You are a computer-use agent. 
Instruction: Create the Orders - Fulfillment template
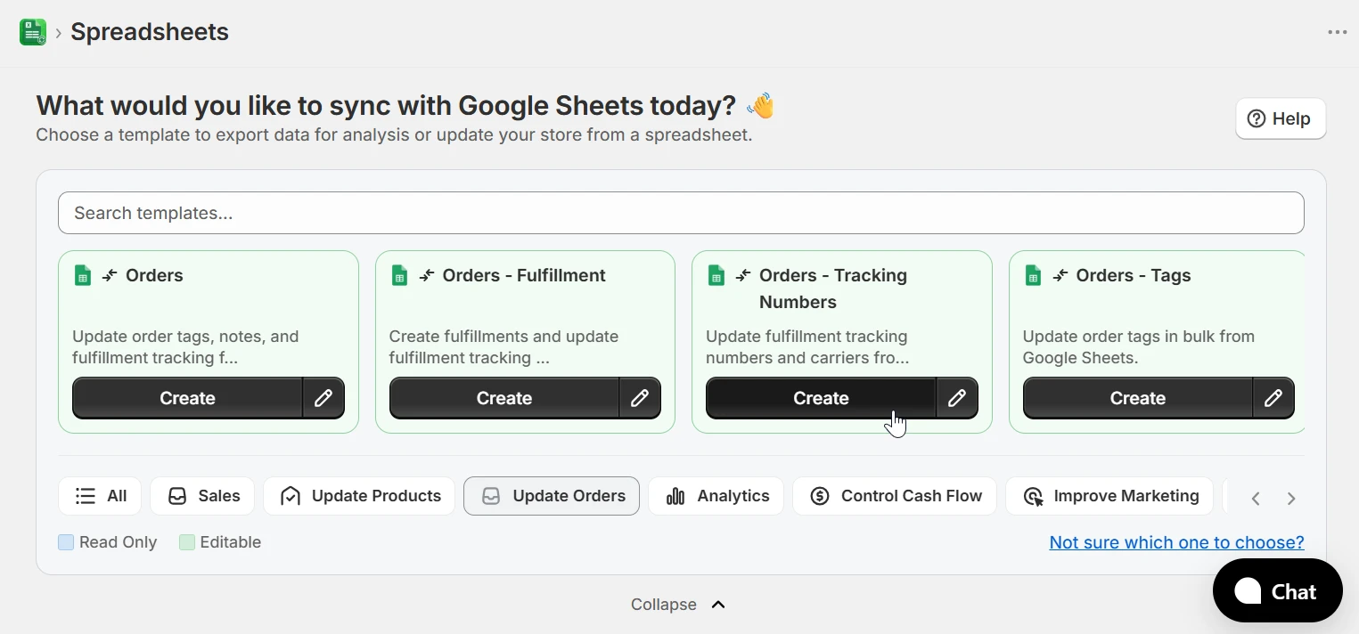click(504, 398)
